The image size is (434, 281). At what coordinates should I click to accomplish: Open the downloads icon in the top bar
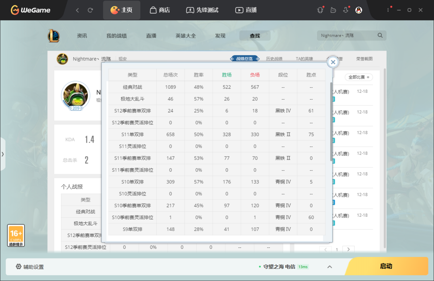point(346,10)
